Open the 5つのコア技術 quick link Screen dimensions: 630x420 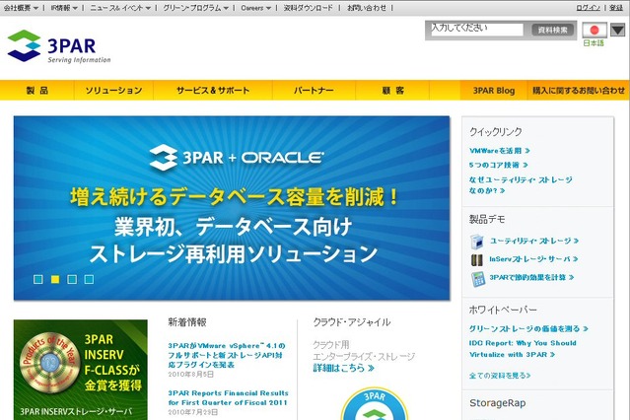click(498, 165)
